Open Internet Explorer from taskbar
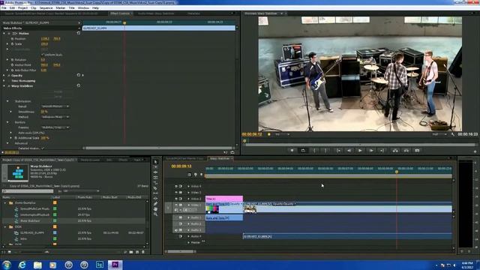The width and height of the screenshot is (480, 270). point(22,265)
